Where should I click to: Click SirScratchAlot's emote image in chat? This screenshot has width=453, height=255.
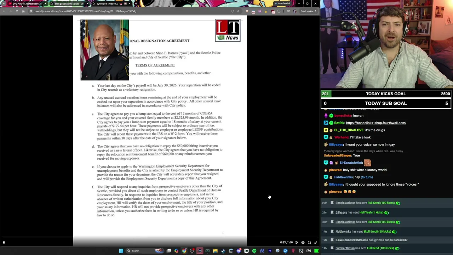(367, 163)
